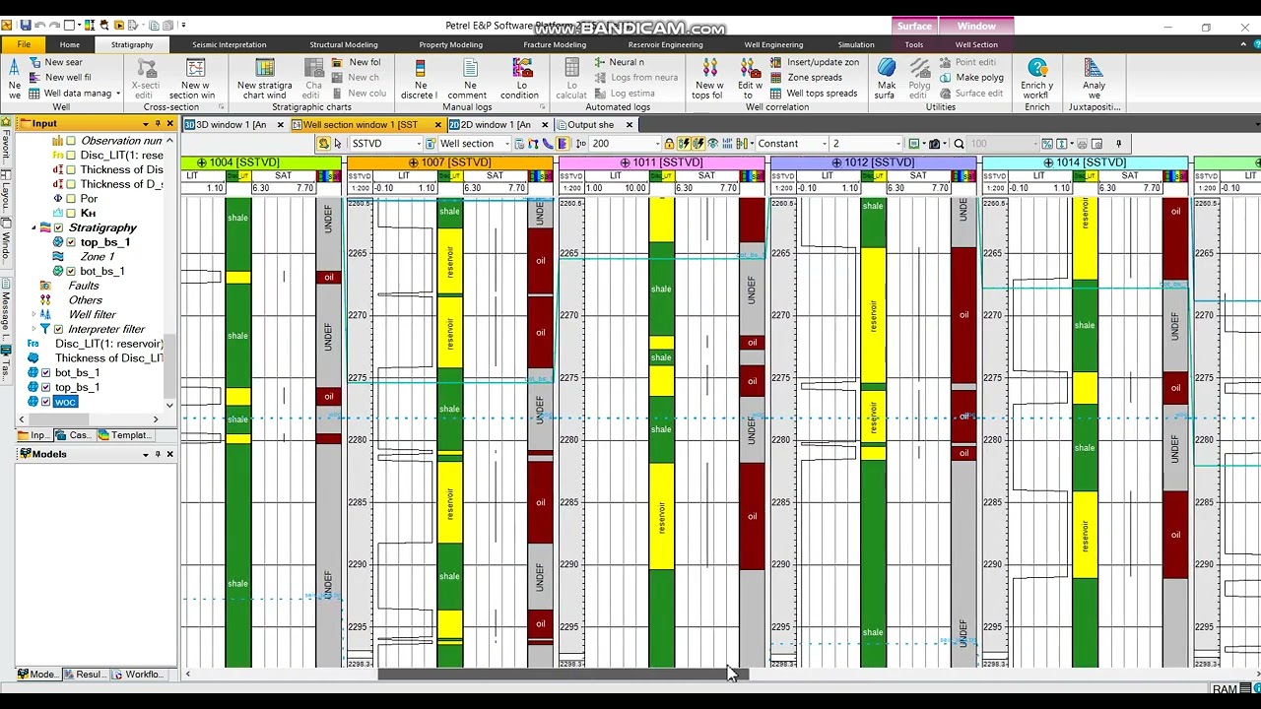The image size is (1261, 709).
Task: Toggle the woc surface checkbox
Action: pos(45,402)
